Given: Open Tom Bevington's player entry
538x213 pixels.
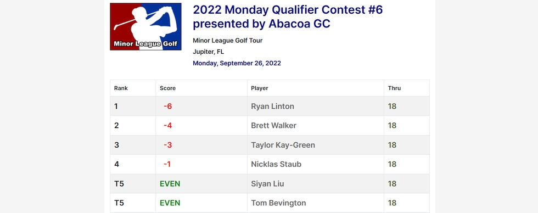Looking at the screenshot, I should 278,203.
